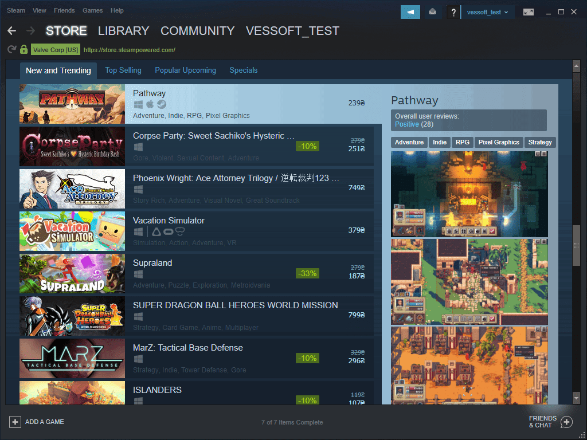Open the inbox envelope icon
Viewport: 587px width, 440px height.
(x=432, y=12)
